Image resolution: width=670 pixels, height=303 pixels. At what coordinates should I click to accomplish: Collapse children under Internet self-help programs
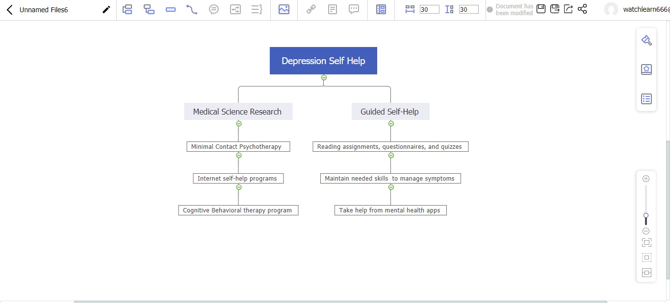pos(239,187)
